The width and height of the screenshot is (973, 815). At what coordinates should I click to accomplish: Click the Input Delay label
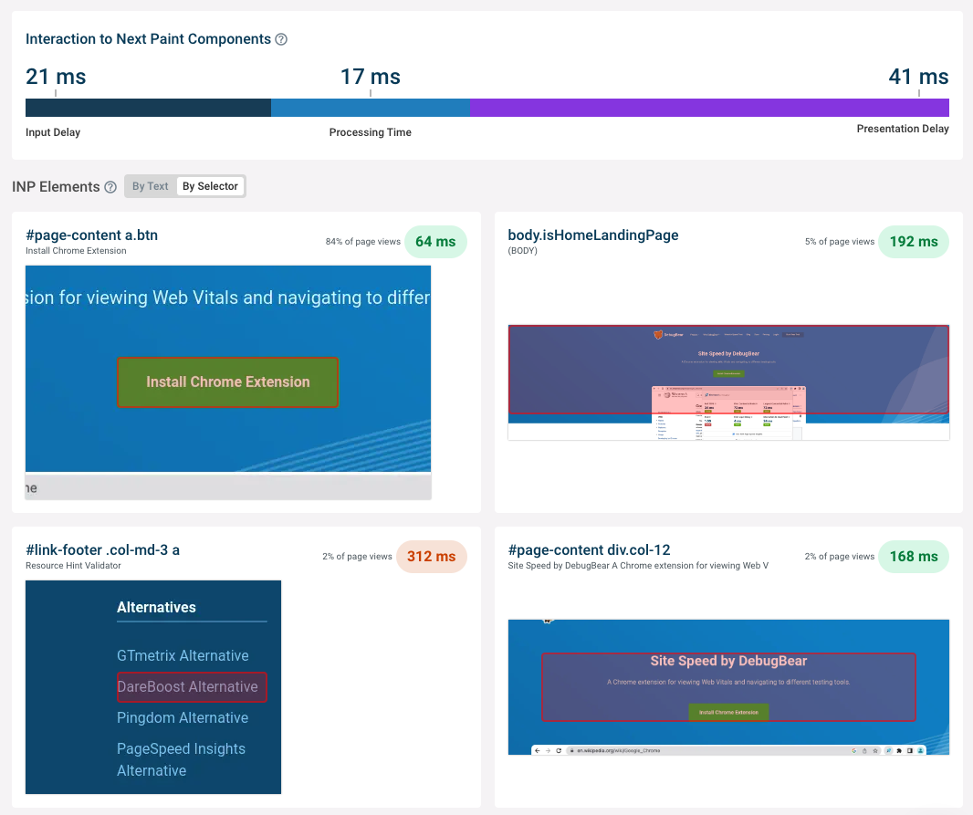pyautogui.click(x=53, y=132)
